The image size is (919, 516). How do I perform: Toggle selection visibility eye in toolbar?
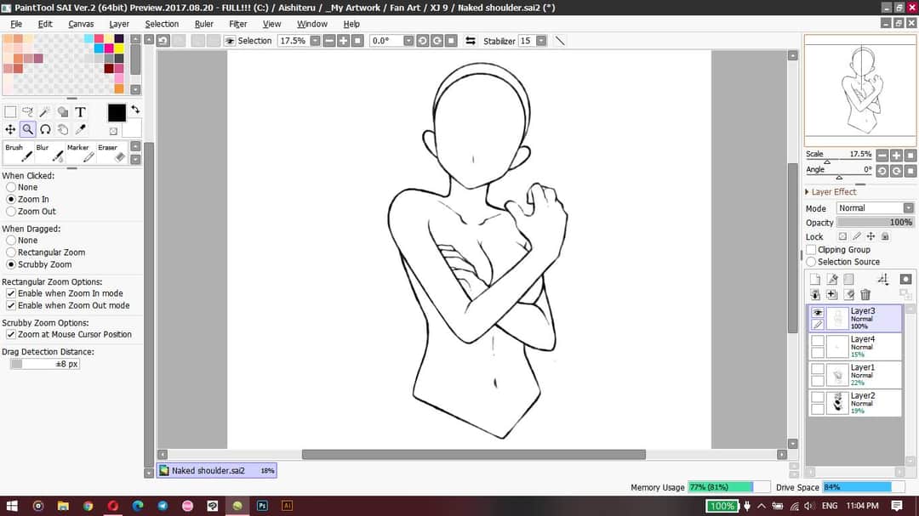(230, 41)
